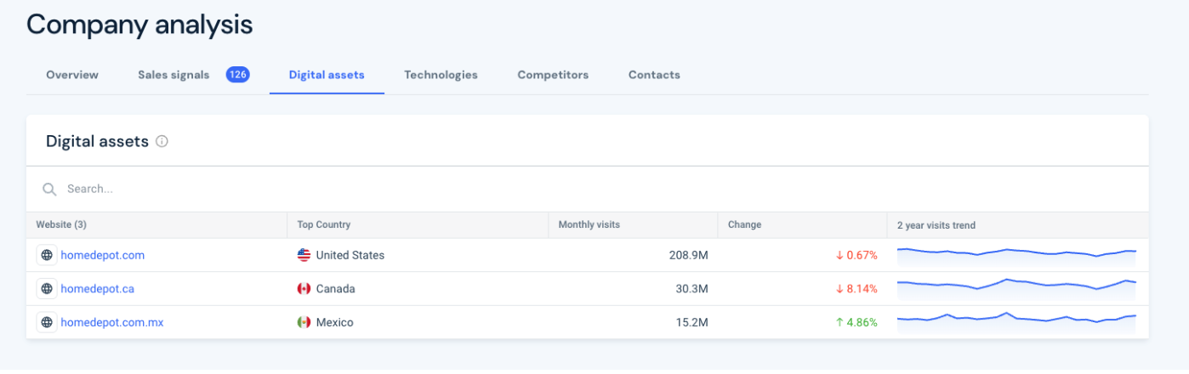The height and width of the screenshot is (374, 1189).
Task: Click the United States flag icon
Action: pos(304,255)
